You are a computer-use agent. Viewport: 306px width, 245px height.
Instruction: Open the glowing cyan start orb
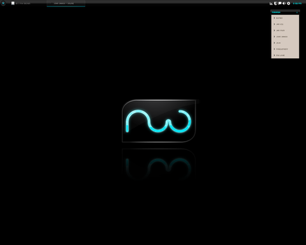pyautogui.click(x=3, y=3)
